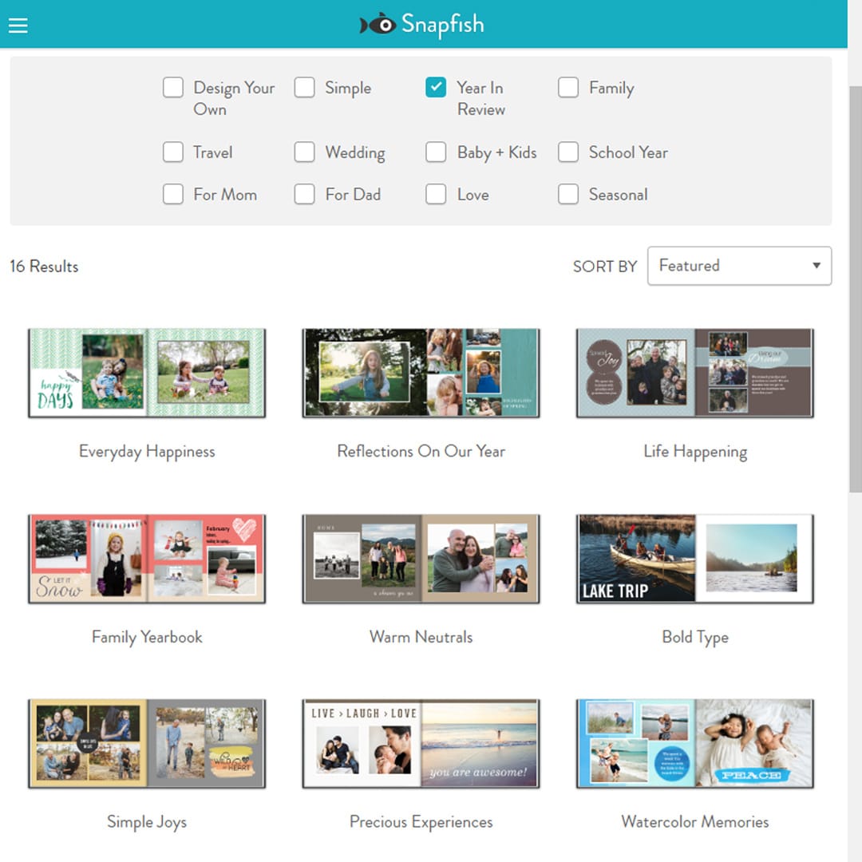Enable the Baby + Kids filter
Image resolution: width=862 pixels, height=862 pixels.
(436, 152)
